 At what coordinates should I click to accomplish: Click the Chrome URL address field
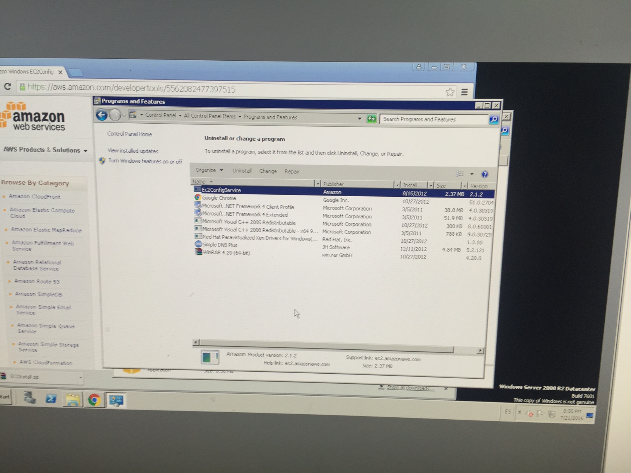point(232,89)
